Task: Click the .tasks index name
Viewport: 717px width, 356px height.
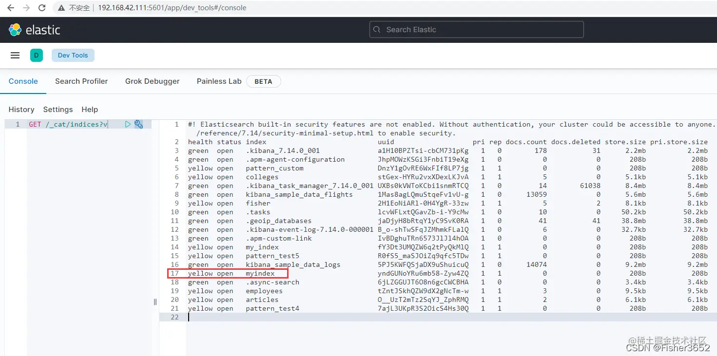Action: pyautogui.click(x=258, y=212)
